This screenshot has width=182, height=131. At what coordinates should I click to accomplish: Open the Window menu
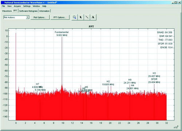pyautogui.click(x=36, y=6)
